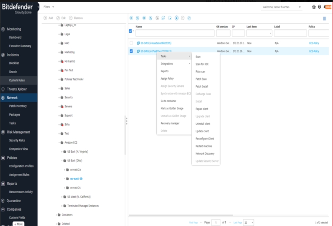Uncheck the selected checkbox for EC-SVR6
This screenshot has height=226, width=333.
131,52
